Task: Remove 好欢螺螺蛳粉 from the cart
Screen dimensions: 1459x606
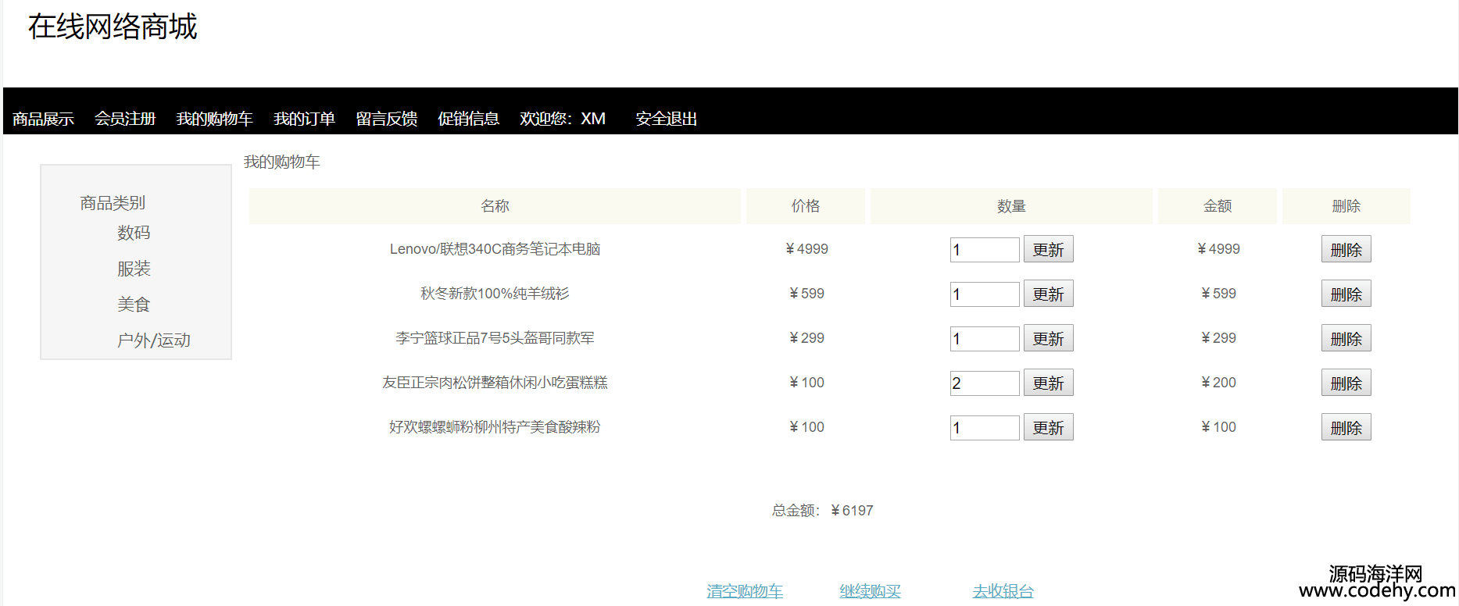Action: [x=1346, y=428]
